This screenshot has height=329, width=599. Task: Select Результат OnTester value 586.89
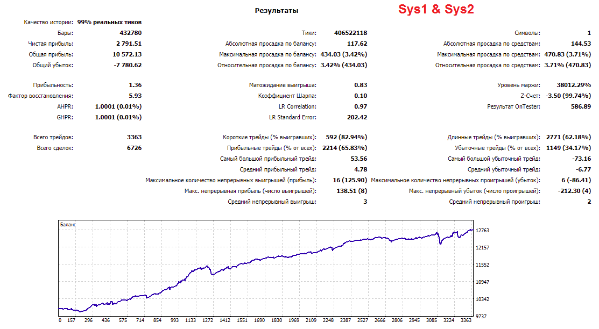[581, 106]
